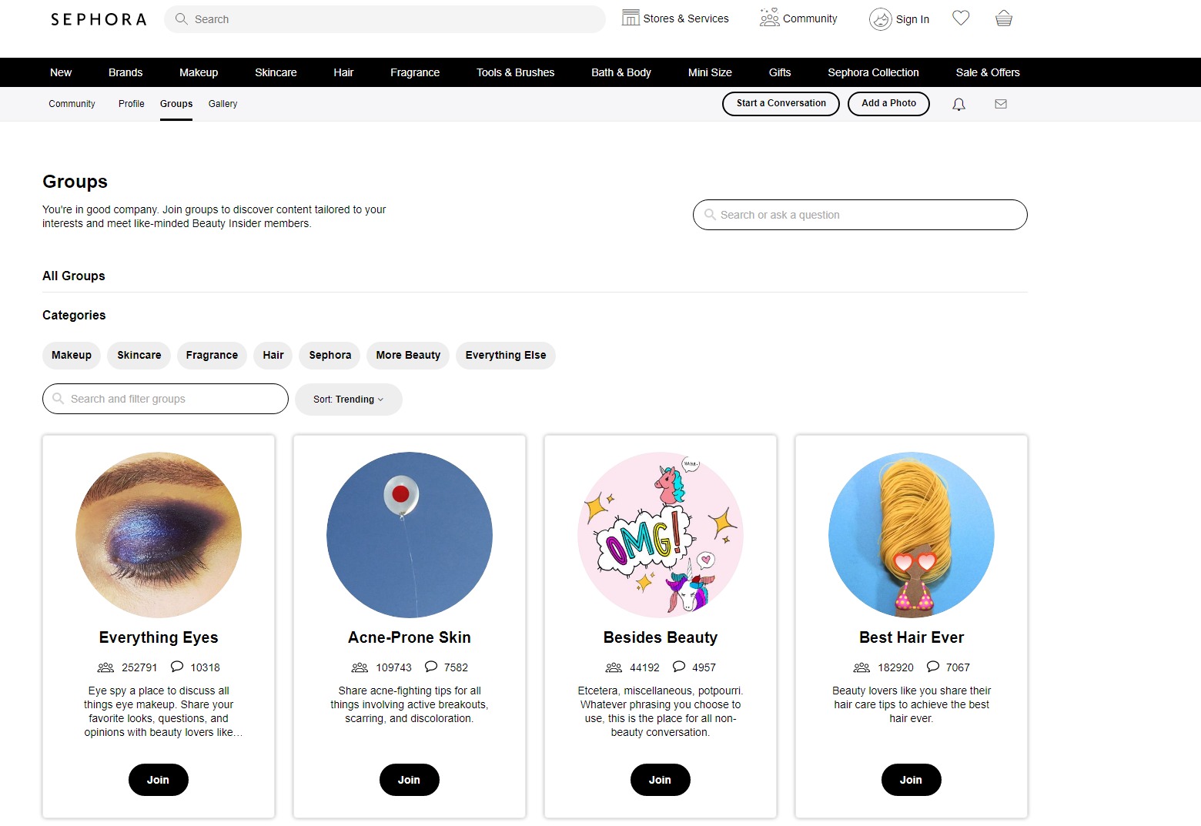1201x826 pixels.
Task: Click magnifier icon in filter groups field
Action: (x=59, y=399)
